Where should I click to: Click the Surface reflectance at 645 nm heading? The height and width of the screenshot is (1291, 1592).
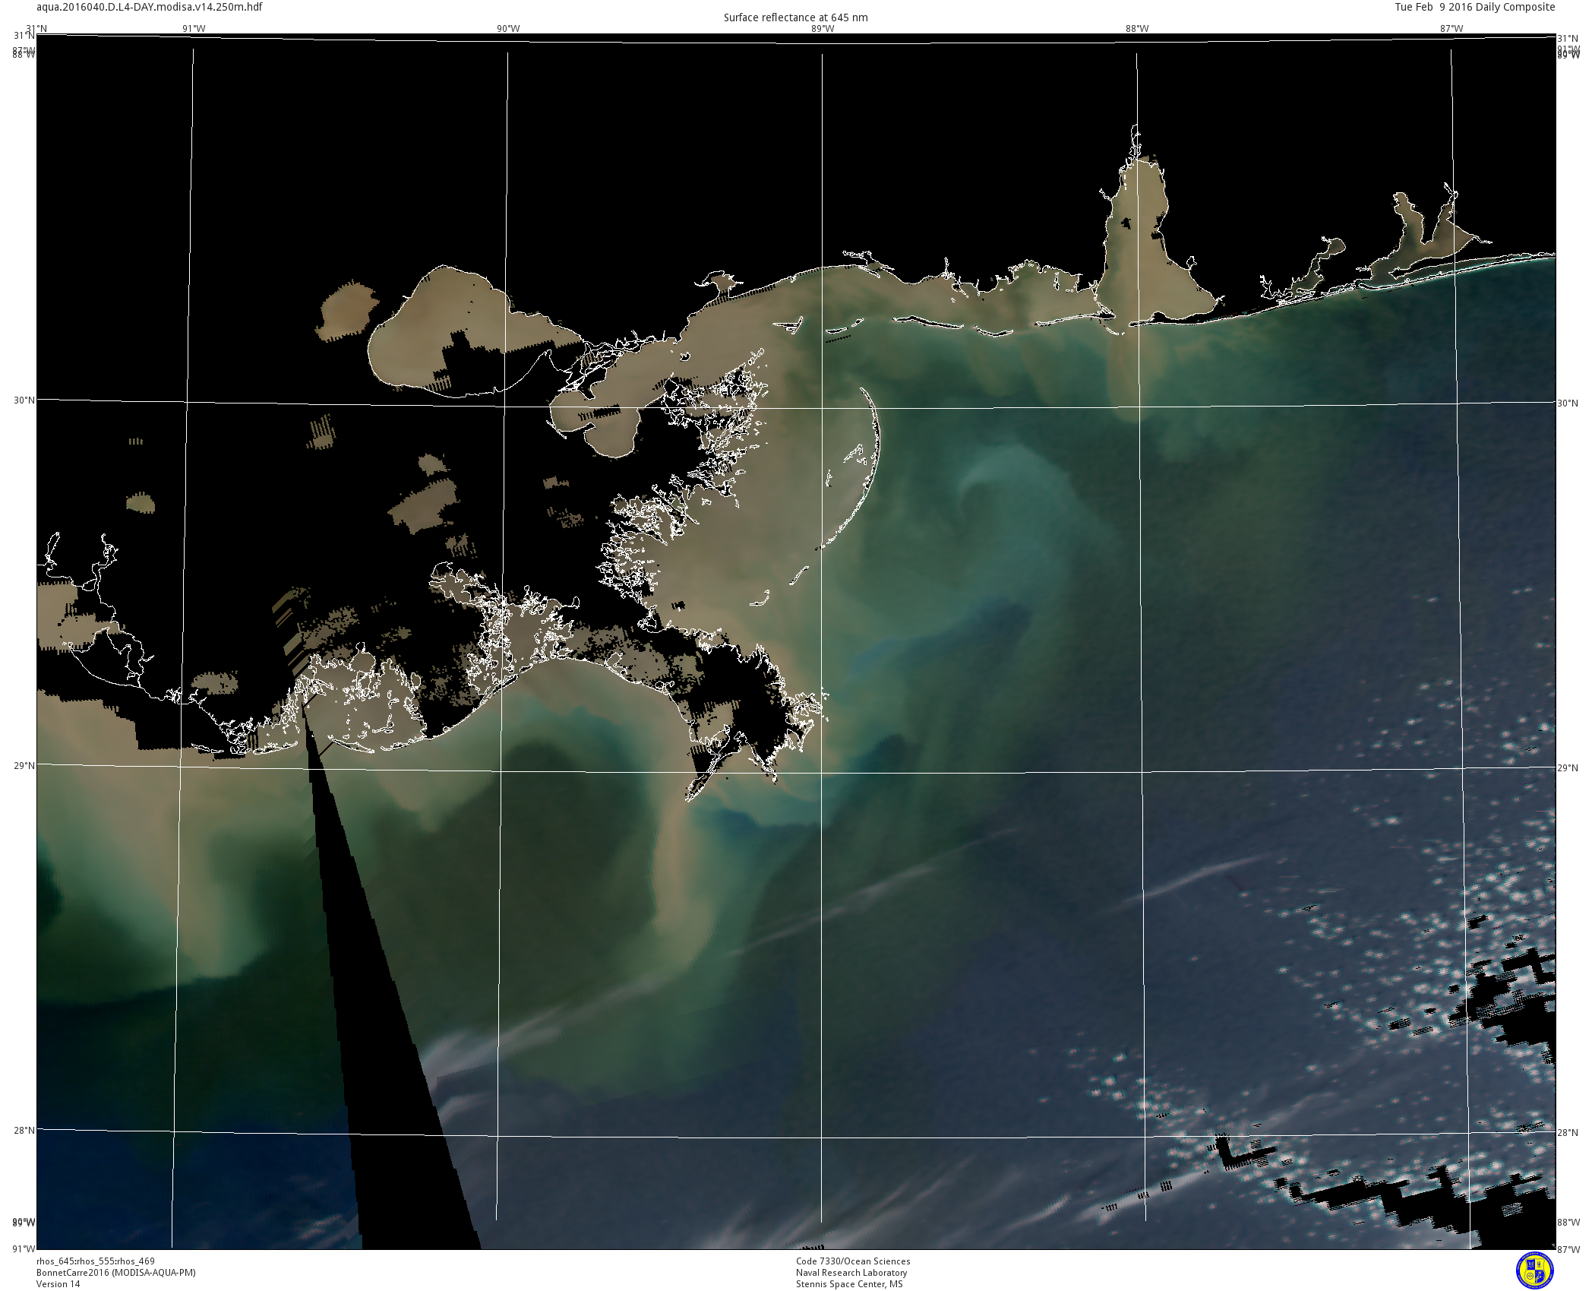[x=795, y=17]
